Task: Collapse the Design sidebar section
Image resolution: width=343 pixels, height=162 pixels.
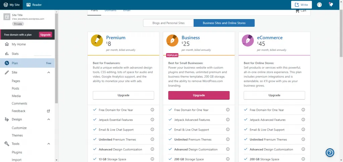Action: (49, 119)
